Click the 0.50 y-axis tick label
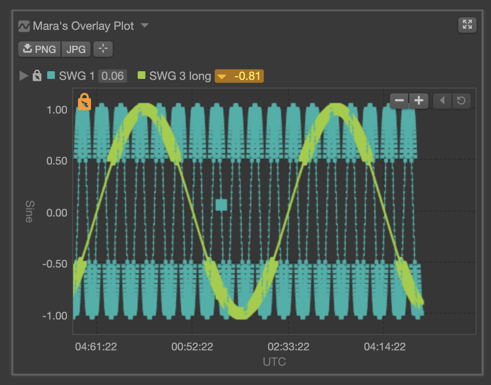 tap(57, 161)
